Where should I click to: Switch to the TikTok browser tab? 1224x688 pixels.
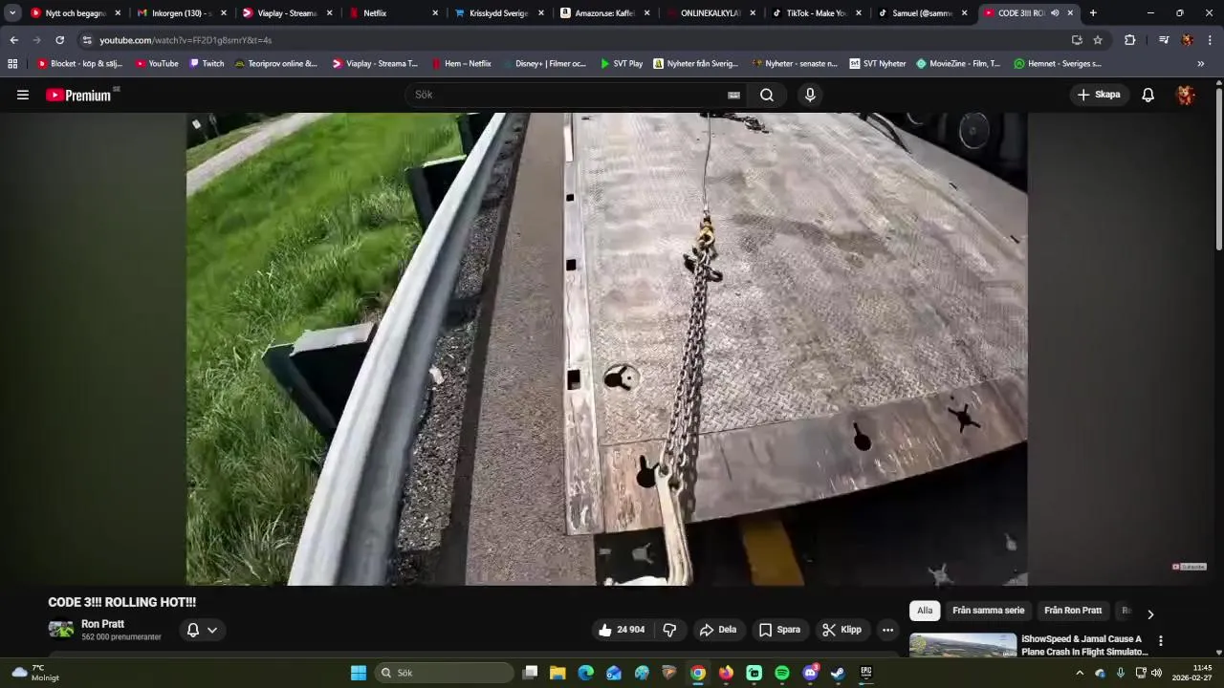coord(816,13)
